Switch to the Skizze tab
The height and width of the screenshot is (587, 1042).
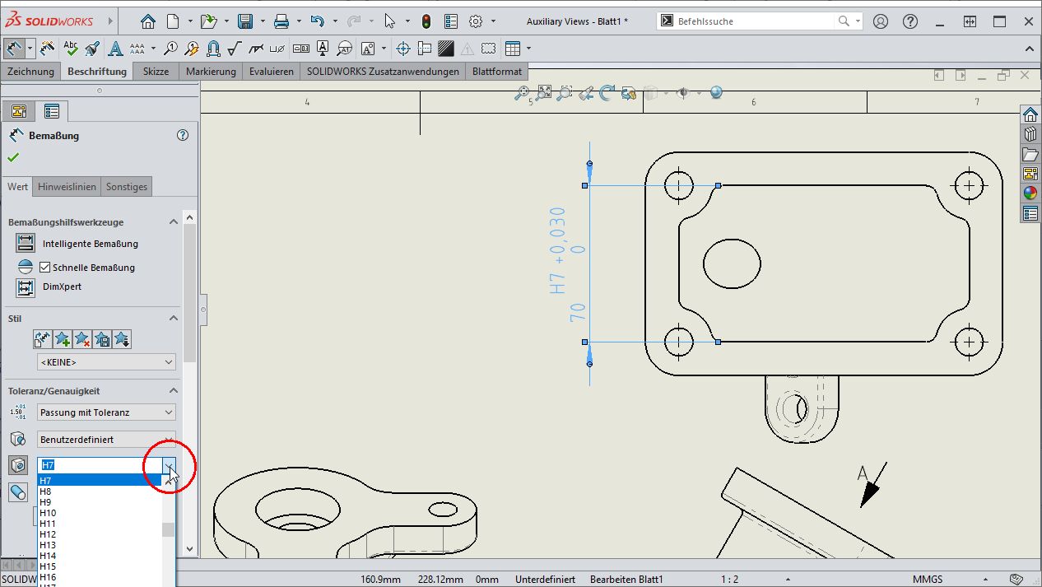point(156,72)
